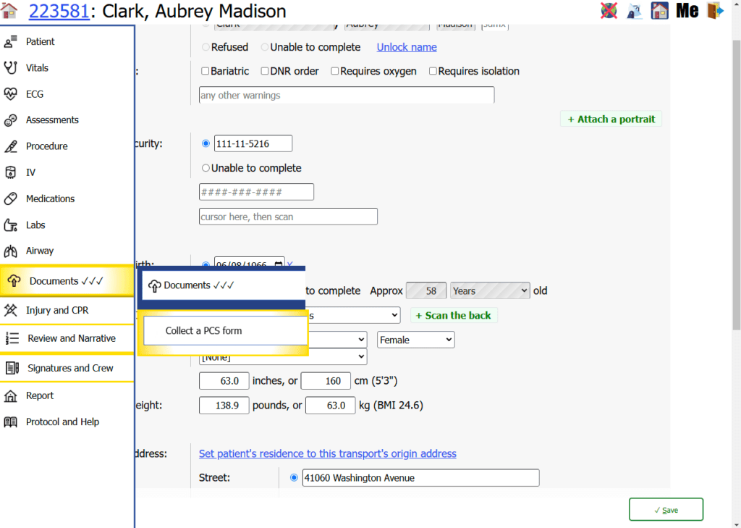Enable the Bariatric checkbox
741x528 pixels.
pos(205,71)
